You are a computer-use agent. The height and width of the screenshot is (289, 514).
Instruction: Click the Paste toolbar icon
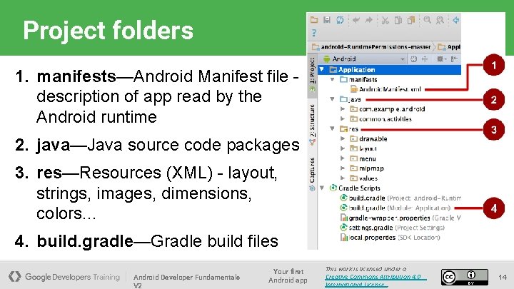click(411, 20)
